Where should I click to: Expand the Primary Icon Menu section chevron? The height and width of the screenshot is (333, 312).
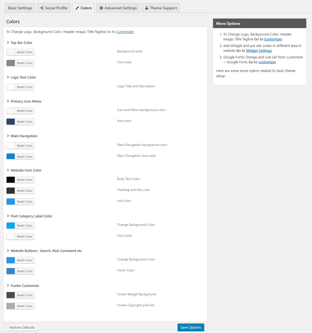click(8, 101)
